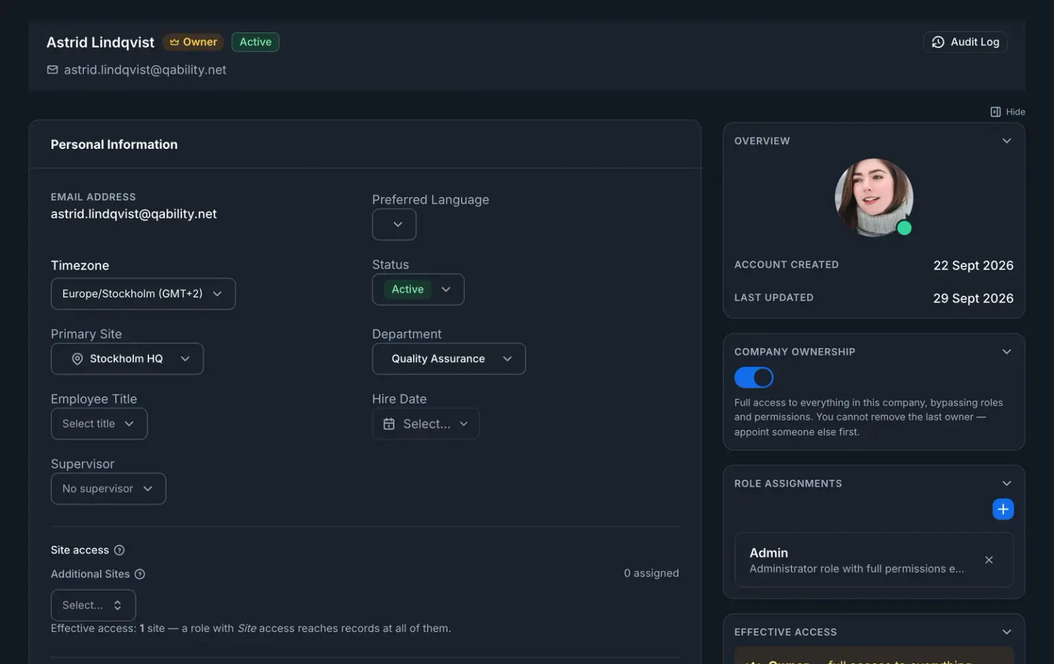Toggle the Company Ownership switch
Viewport: 1054px width, 664px height.
pyautogui.click(x=753, y=377)
